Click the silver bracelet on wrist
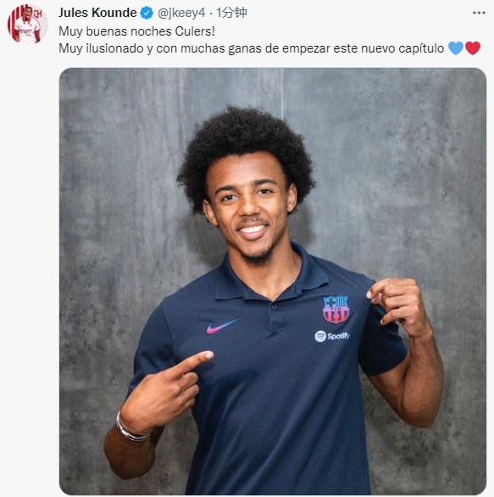 tap(131, 428)
